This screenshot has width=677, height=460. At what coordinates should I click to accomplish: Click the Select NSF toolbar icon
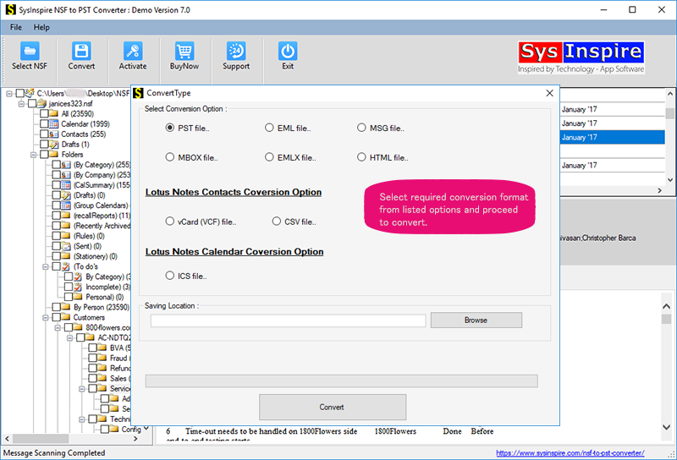pyautogui.click(x=30, y=51)
